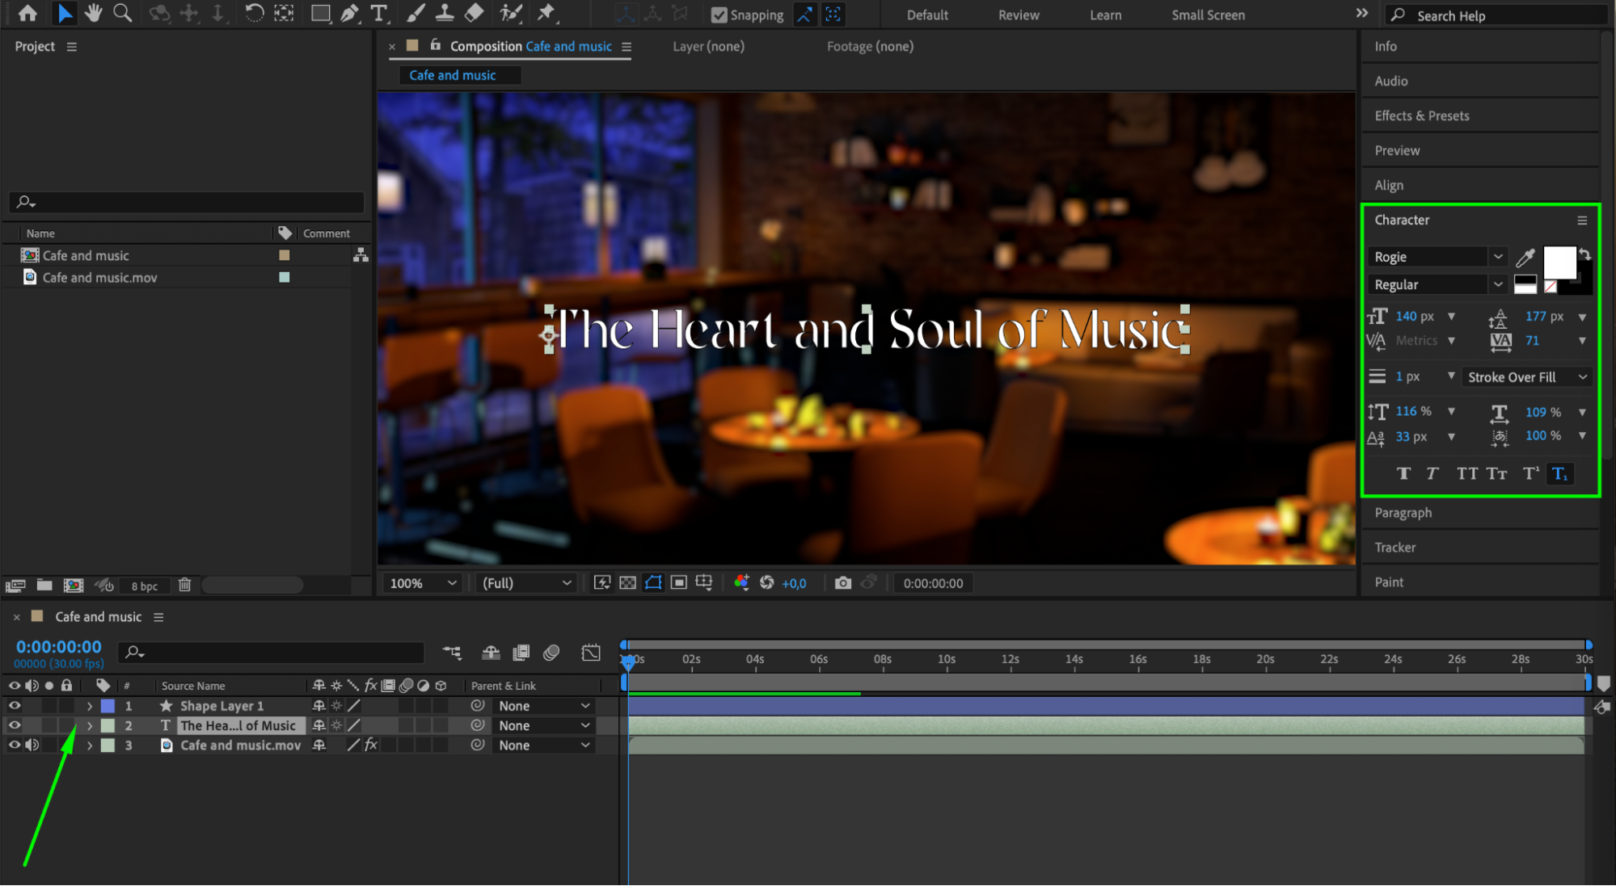Click the eyedropper in Character panel
This screenshot has width=1616, height=886.
point(1525,258)
